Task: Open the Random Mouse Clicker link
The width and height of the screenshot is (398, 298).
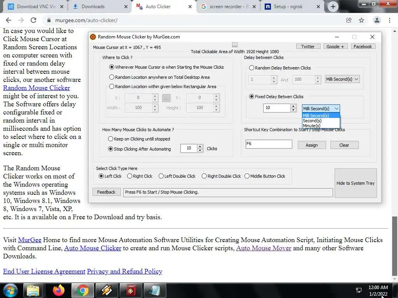Action: click(x=37, y=88)
